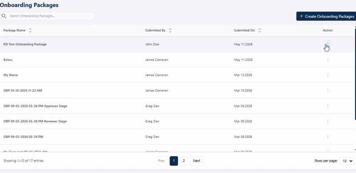
Task: Click May 11,2026 date in Butuu row
Action: (x=243, y=60)
